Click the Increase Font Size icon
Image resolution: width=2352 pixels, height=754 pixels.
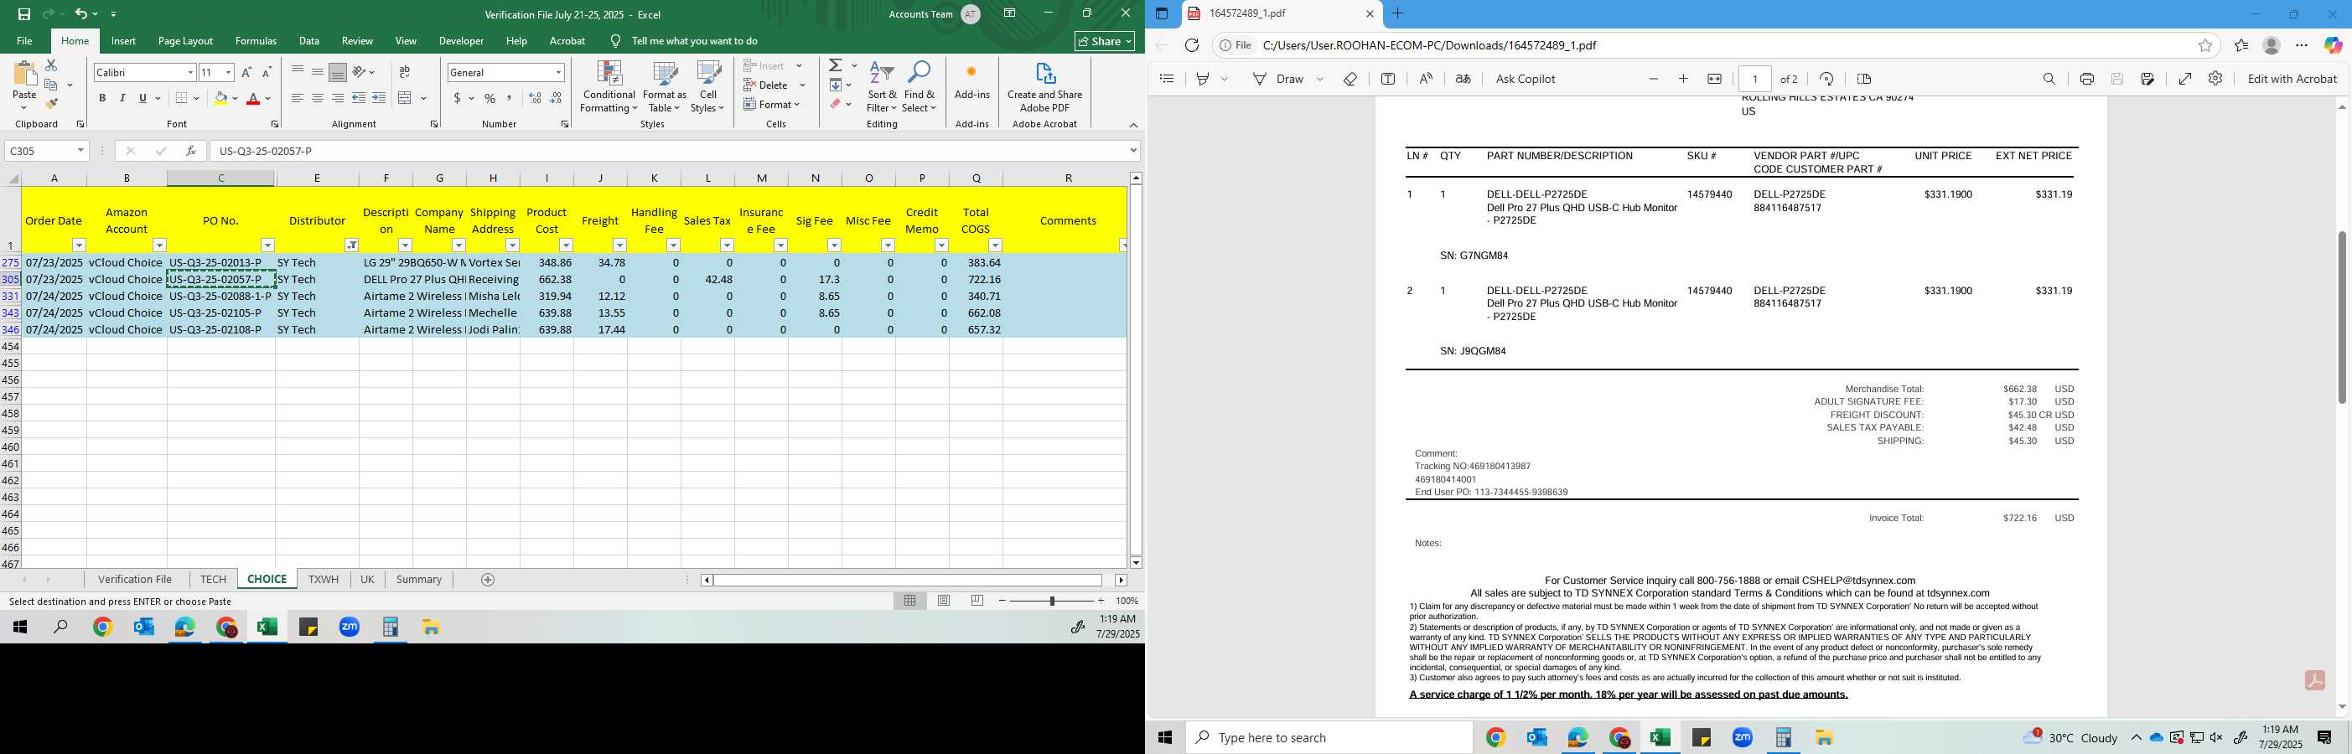[246, 72]
